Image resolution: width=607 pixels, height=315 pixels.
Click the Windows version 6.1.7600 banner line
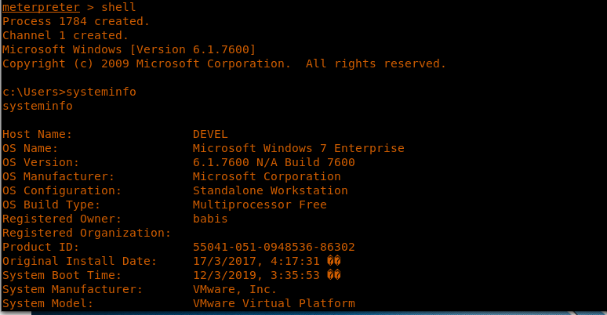[x=129, y=49]
